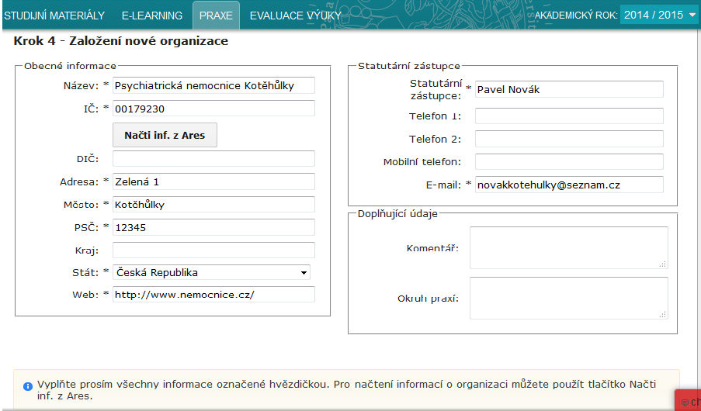Click the Okruh praxí textarea resize grip
The image size is (701, 411).
[x=663, y=315]
